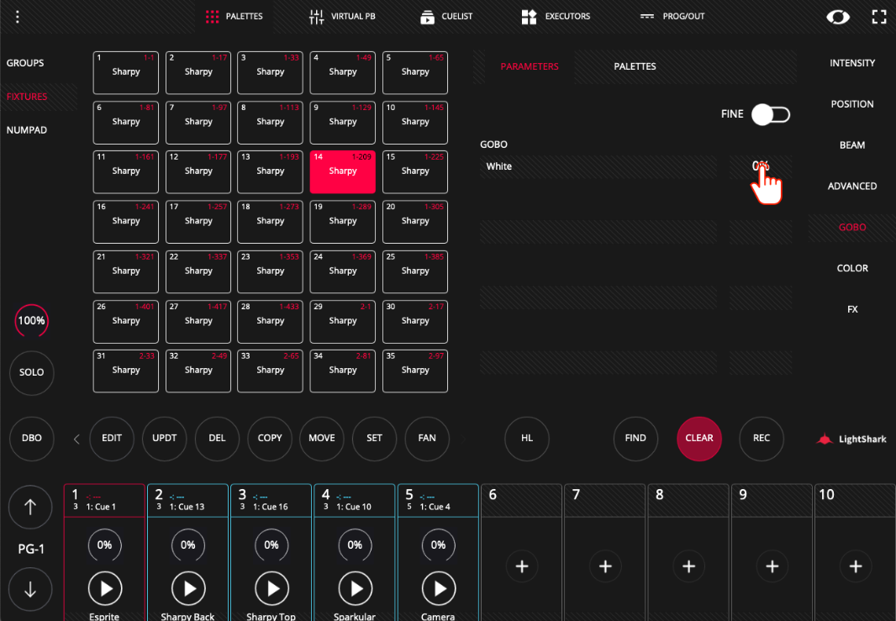Click the CLEAR button
The height and width of the screenshot is (621, 896).
pos(698,438)
